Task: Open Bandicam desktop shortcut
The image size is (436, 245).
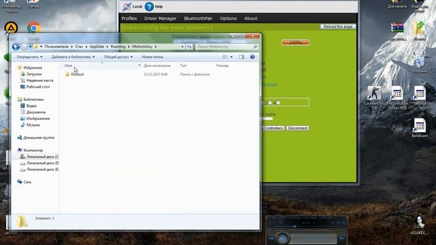Action: (x=420, y=128)
